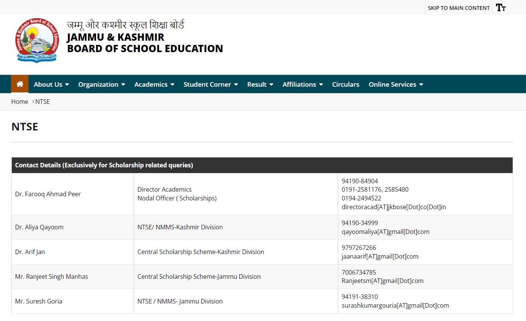Click phone number 9797267266

(359, 248)
